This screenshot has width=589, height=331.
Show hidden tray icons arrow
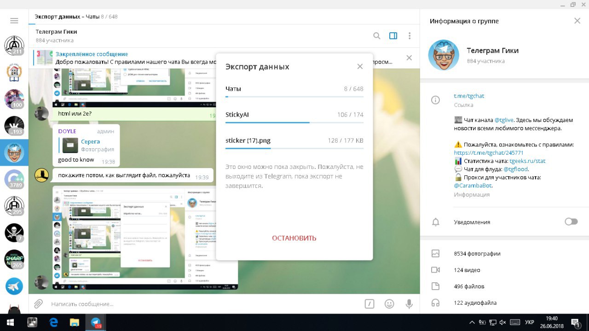[x=472, y=322]
